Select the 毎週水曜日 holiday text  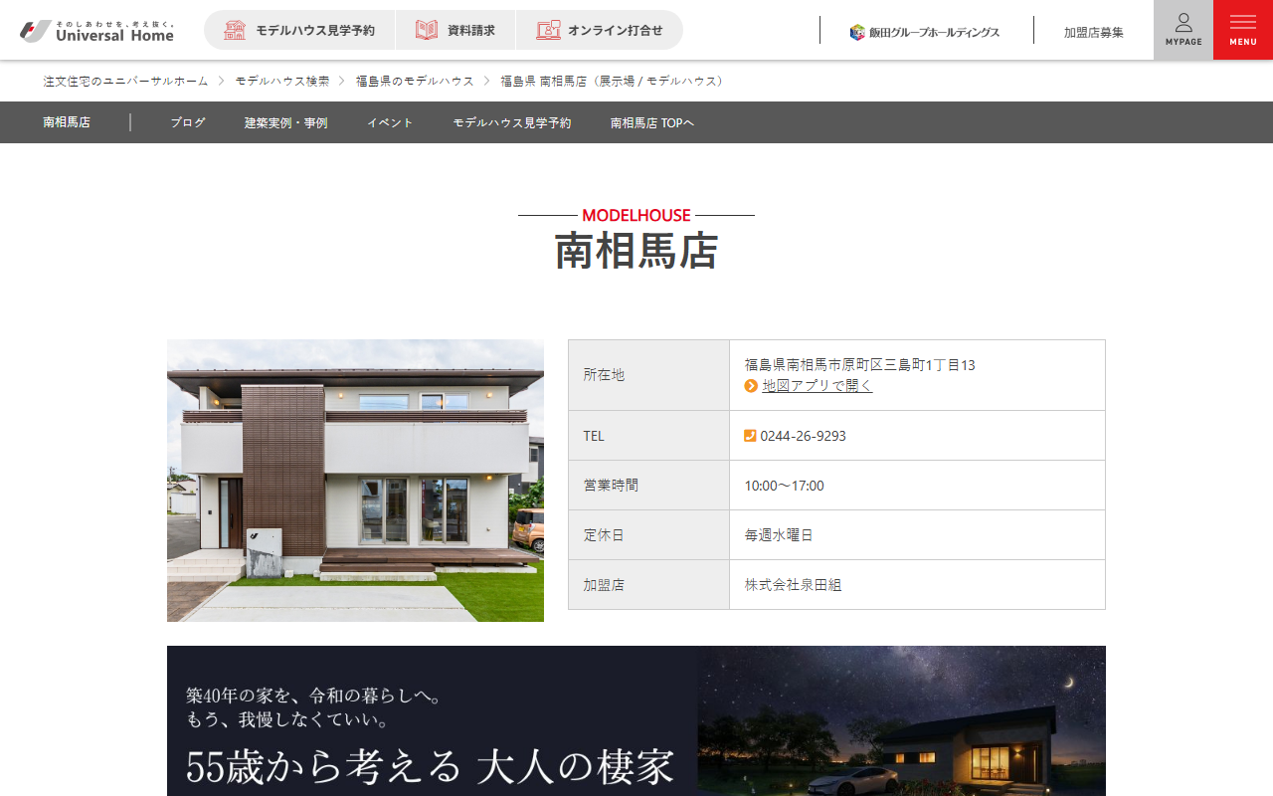coord(779,535)
